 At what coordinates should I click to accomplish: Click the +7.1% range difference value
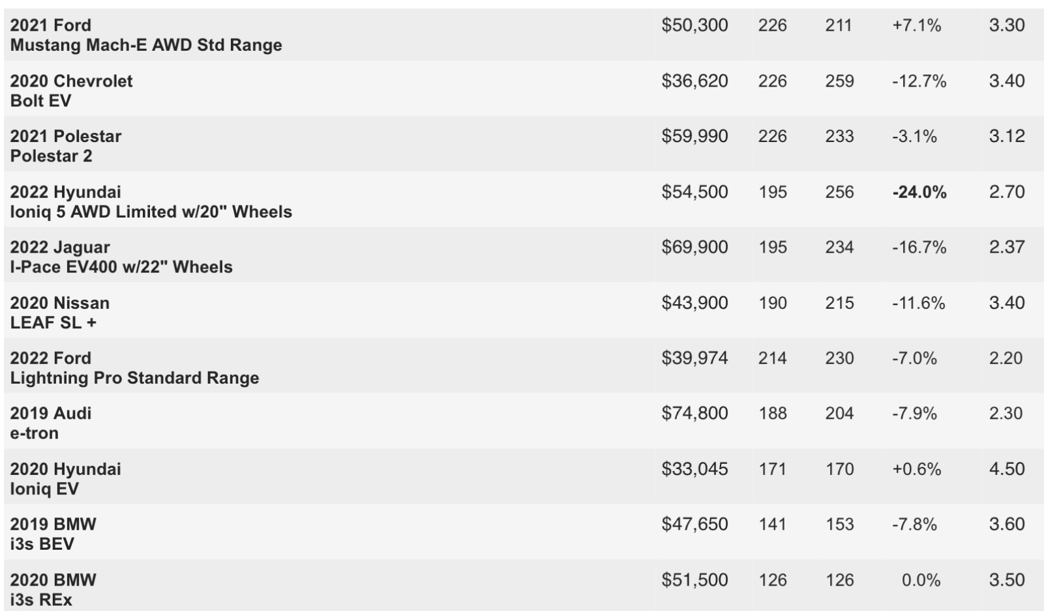[917, 25]
